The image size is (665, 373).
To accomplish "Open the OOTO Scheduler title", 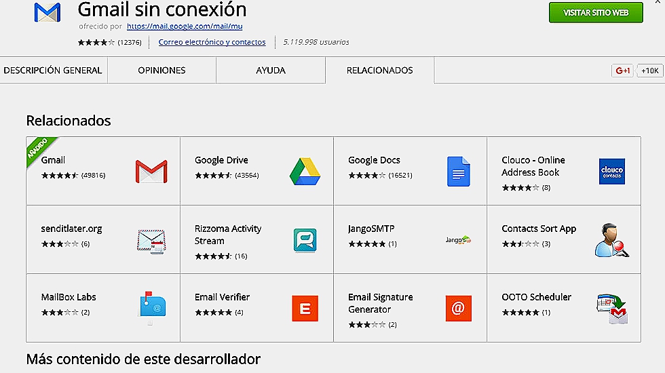I will [537, 297].
